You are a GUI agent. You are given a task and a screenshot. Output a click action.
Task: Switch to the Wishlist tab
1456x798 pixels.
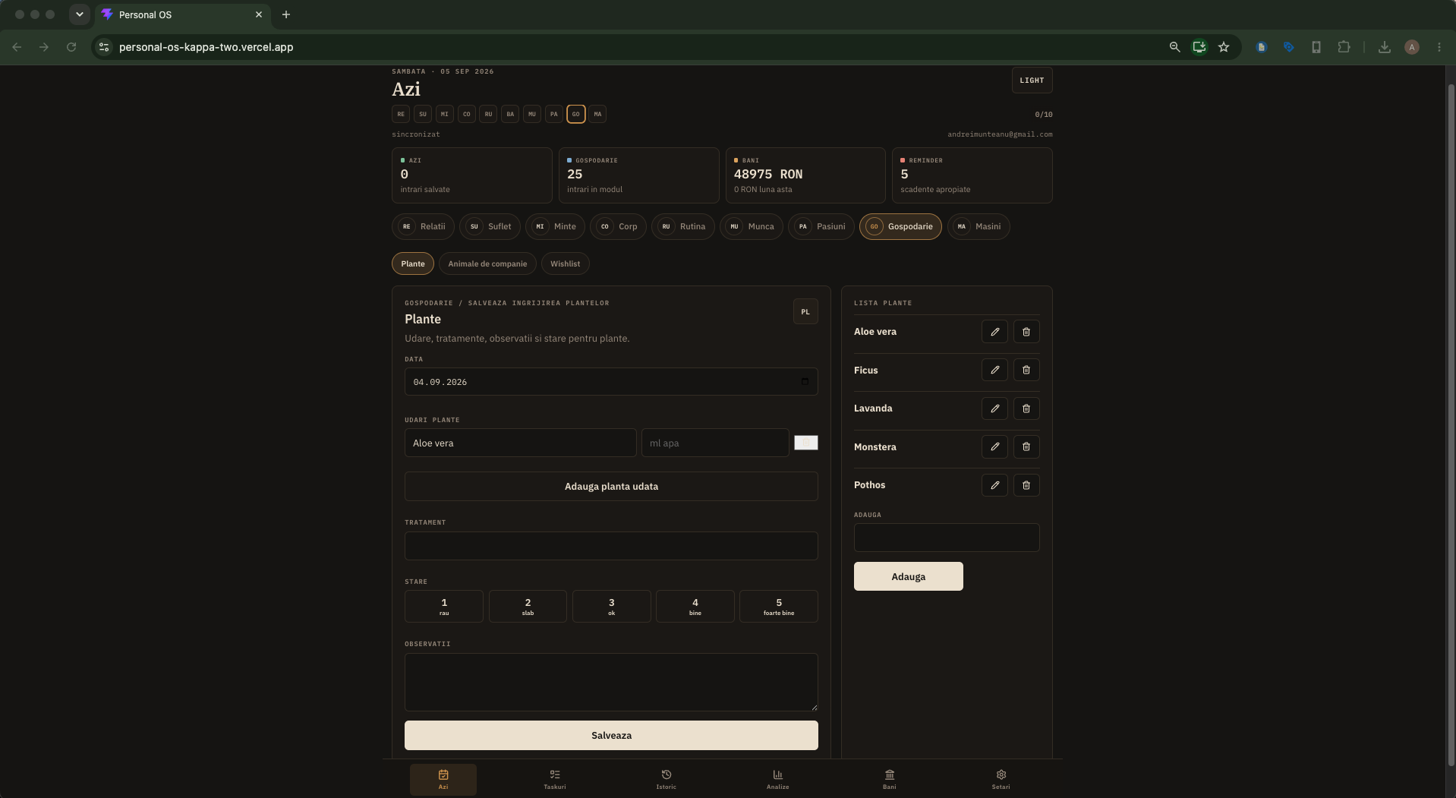(565, 263)
